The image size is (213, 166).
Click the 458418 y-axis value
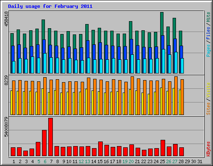point(6,19)
